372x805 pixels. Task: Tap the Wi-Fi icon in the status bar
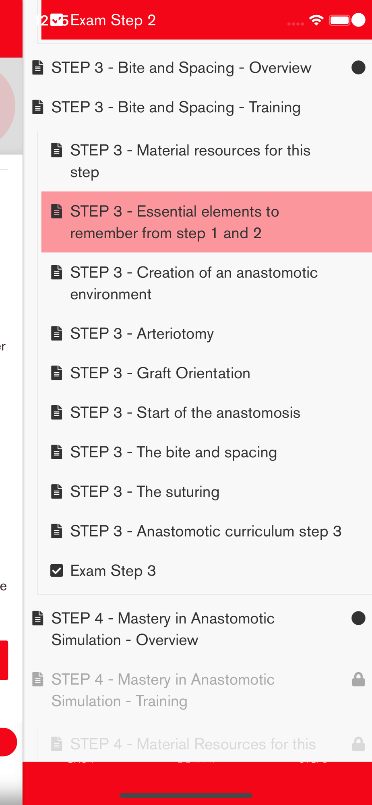316,20
